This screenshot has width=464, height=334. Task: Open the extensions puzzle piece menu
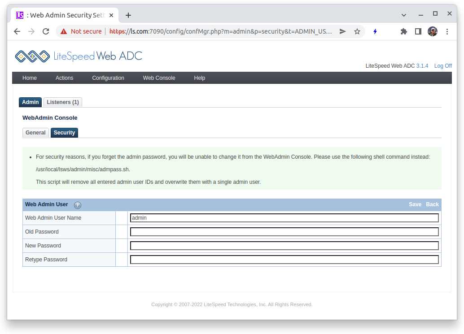[403, 31]
